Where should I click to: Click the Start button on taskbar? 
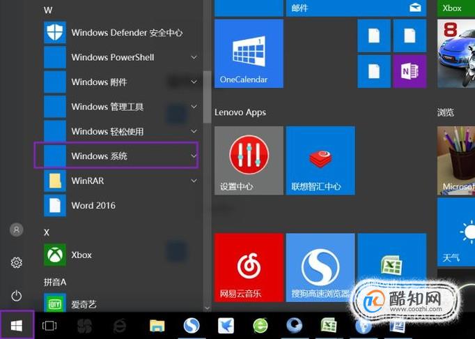17,326
